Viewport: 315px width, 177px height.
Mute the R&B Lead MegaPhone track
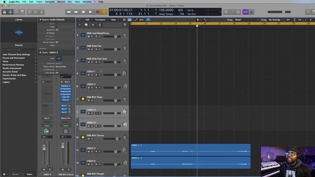point(89,36)
